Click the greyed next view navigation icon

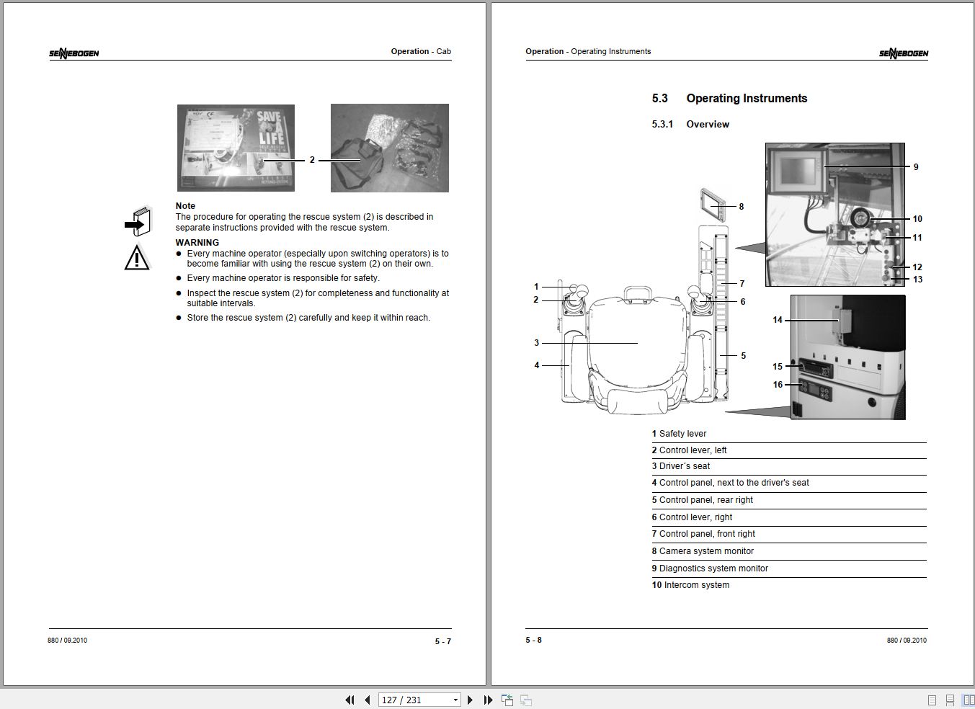[526, 700]
